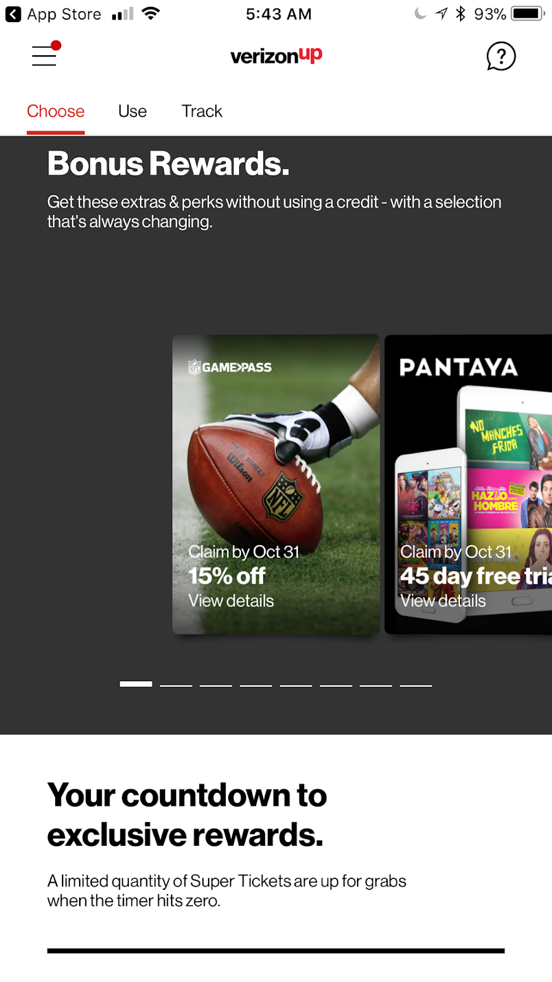Viewport: 552px width, 982px height.
Task: Open the hamburger menu icon
Action: (45, 54)
